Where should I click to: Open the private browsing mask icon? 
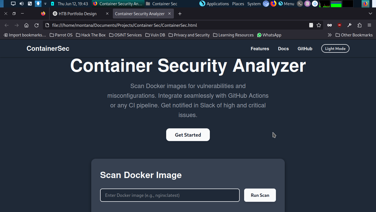(x=330, y=25)
